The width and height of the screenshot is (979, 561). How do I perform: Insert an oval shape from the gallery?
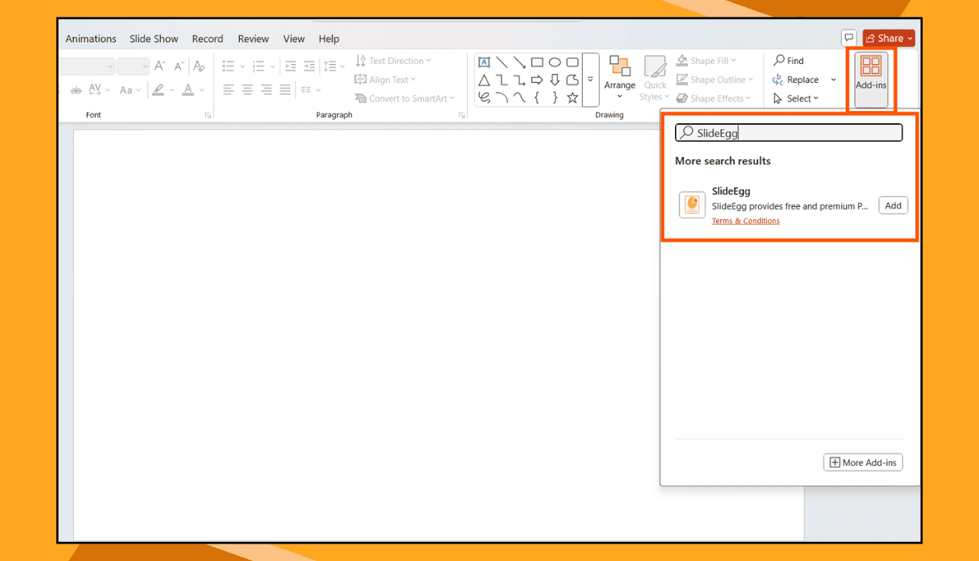pyautogui.click(x=554, y=62)
